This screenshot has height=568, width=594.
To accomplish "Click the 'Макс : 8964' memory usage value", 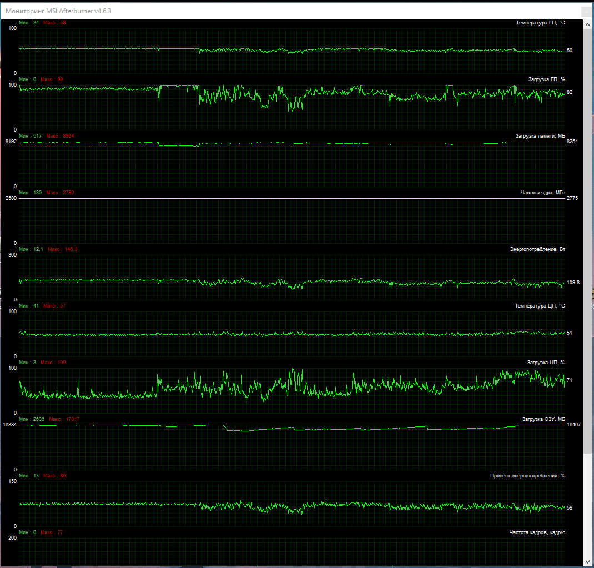I will 60,136.
